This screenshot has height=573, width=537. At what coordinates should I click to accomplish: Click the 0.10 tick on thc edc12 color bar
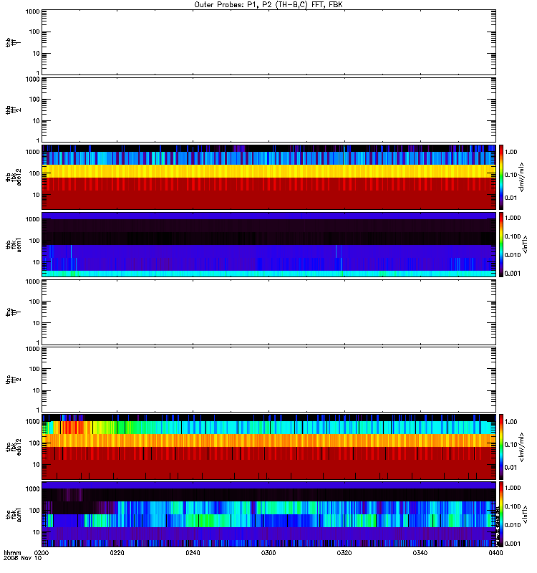(x=511, y=445)
